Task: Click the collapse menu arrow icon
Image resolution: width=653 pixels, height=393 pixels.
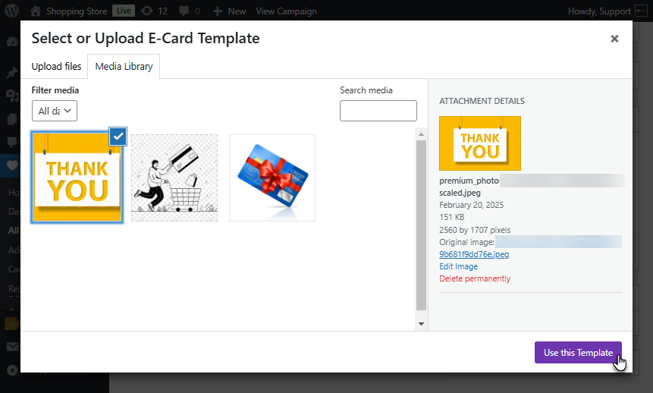Action: [x=11, y=370]
